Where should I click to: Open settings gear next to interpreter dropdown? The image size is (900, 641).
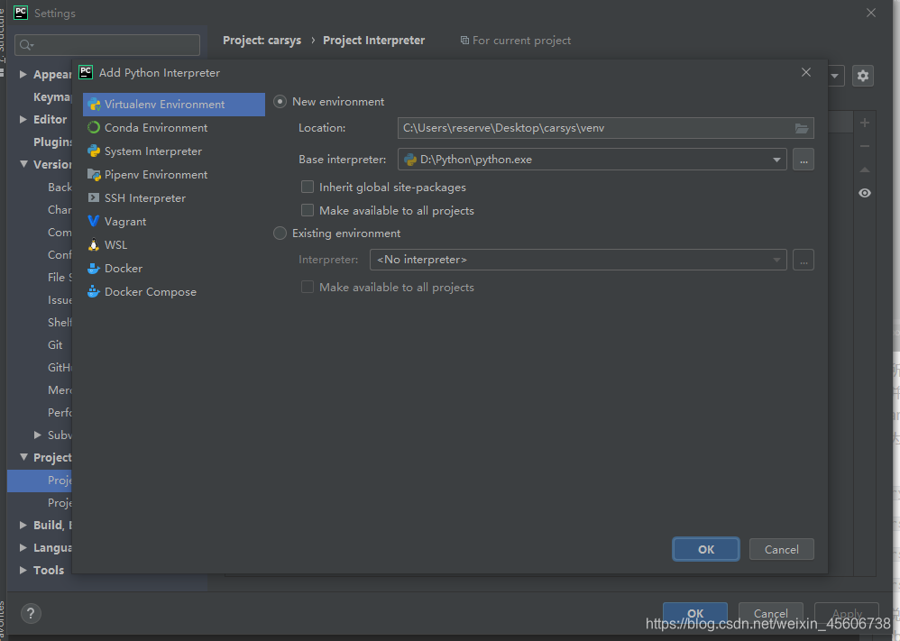coord(863,76)
